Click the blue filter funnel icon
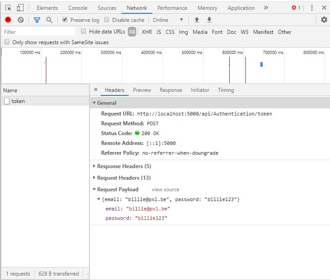 coord(37,20)
